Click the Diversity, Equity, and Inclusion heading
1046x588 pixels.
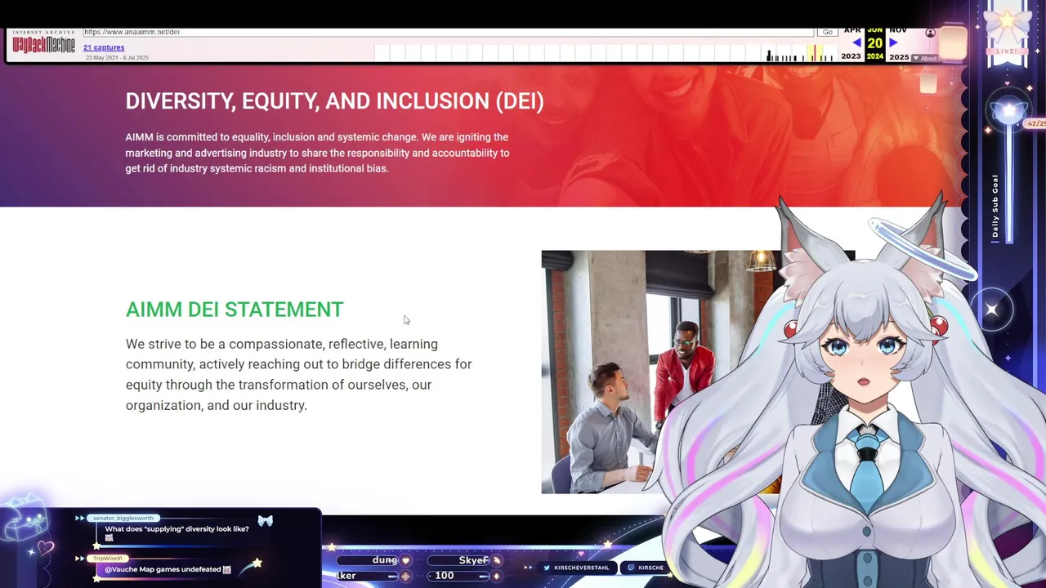[x=334, y=101]
